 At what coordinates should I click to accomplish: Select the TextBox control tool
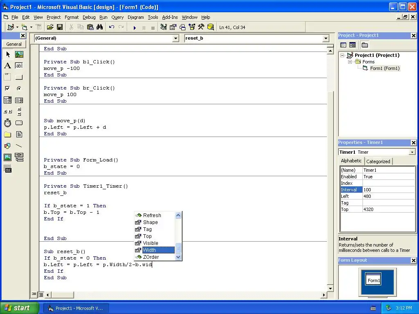[19, 66]
